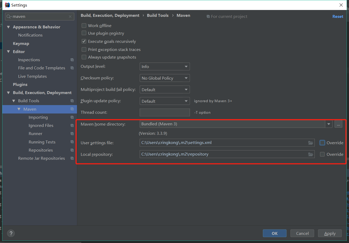
Task: Click the project-level icon beside Ignored Files
Action: pos(72,126)
